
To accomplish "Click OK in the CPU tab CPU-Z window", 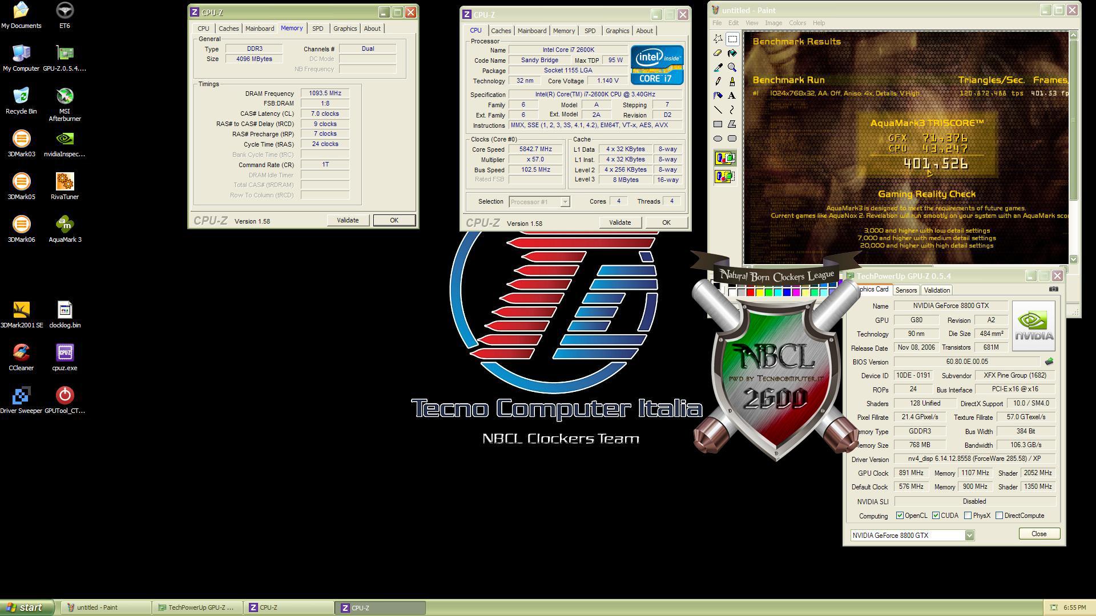I will click(x=666, y=222).
